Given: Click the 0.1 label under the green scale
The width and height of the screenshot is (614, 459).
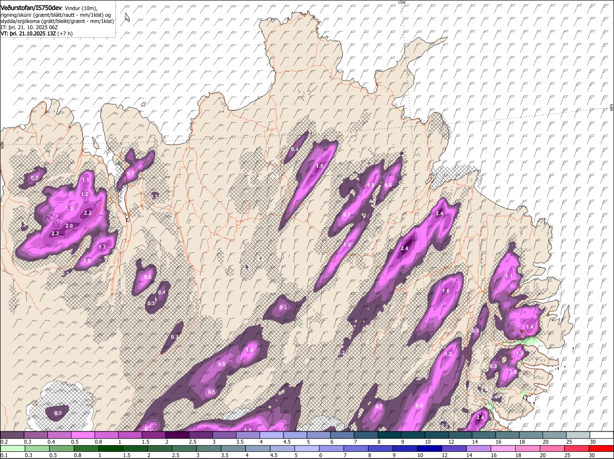Looking at the screenshot, I should pos(4,456).
